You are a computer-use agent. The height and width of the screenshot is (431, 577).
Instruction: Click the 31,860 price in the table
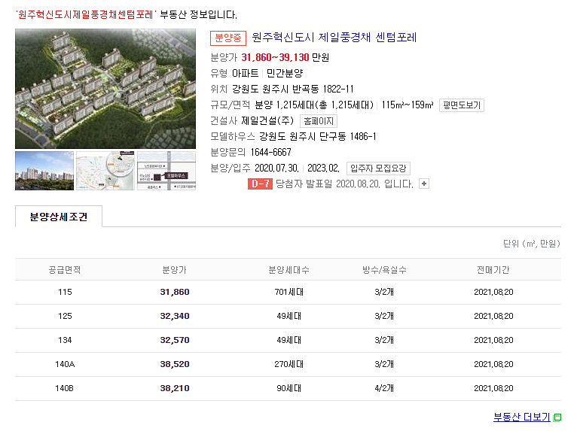click(x=175, y=292)
